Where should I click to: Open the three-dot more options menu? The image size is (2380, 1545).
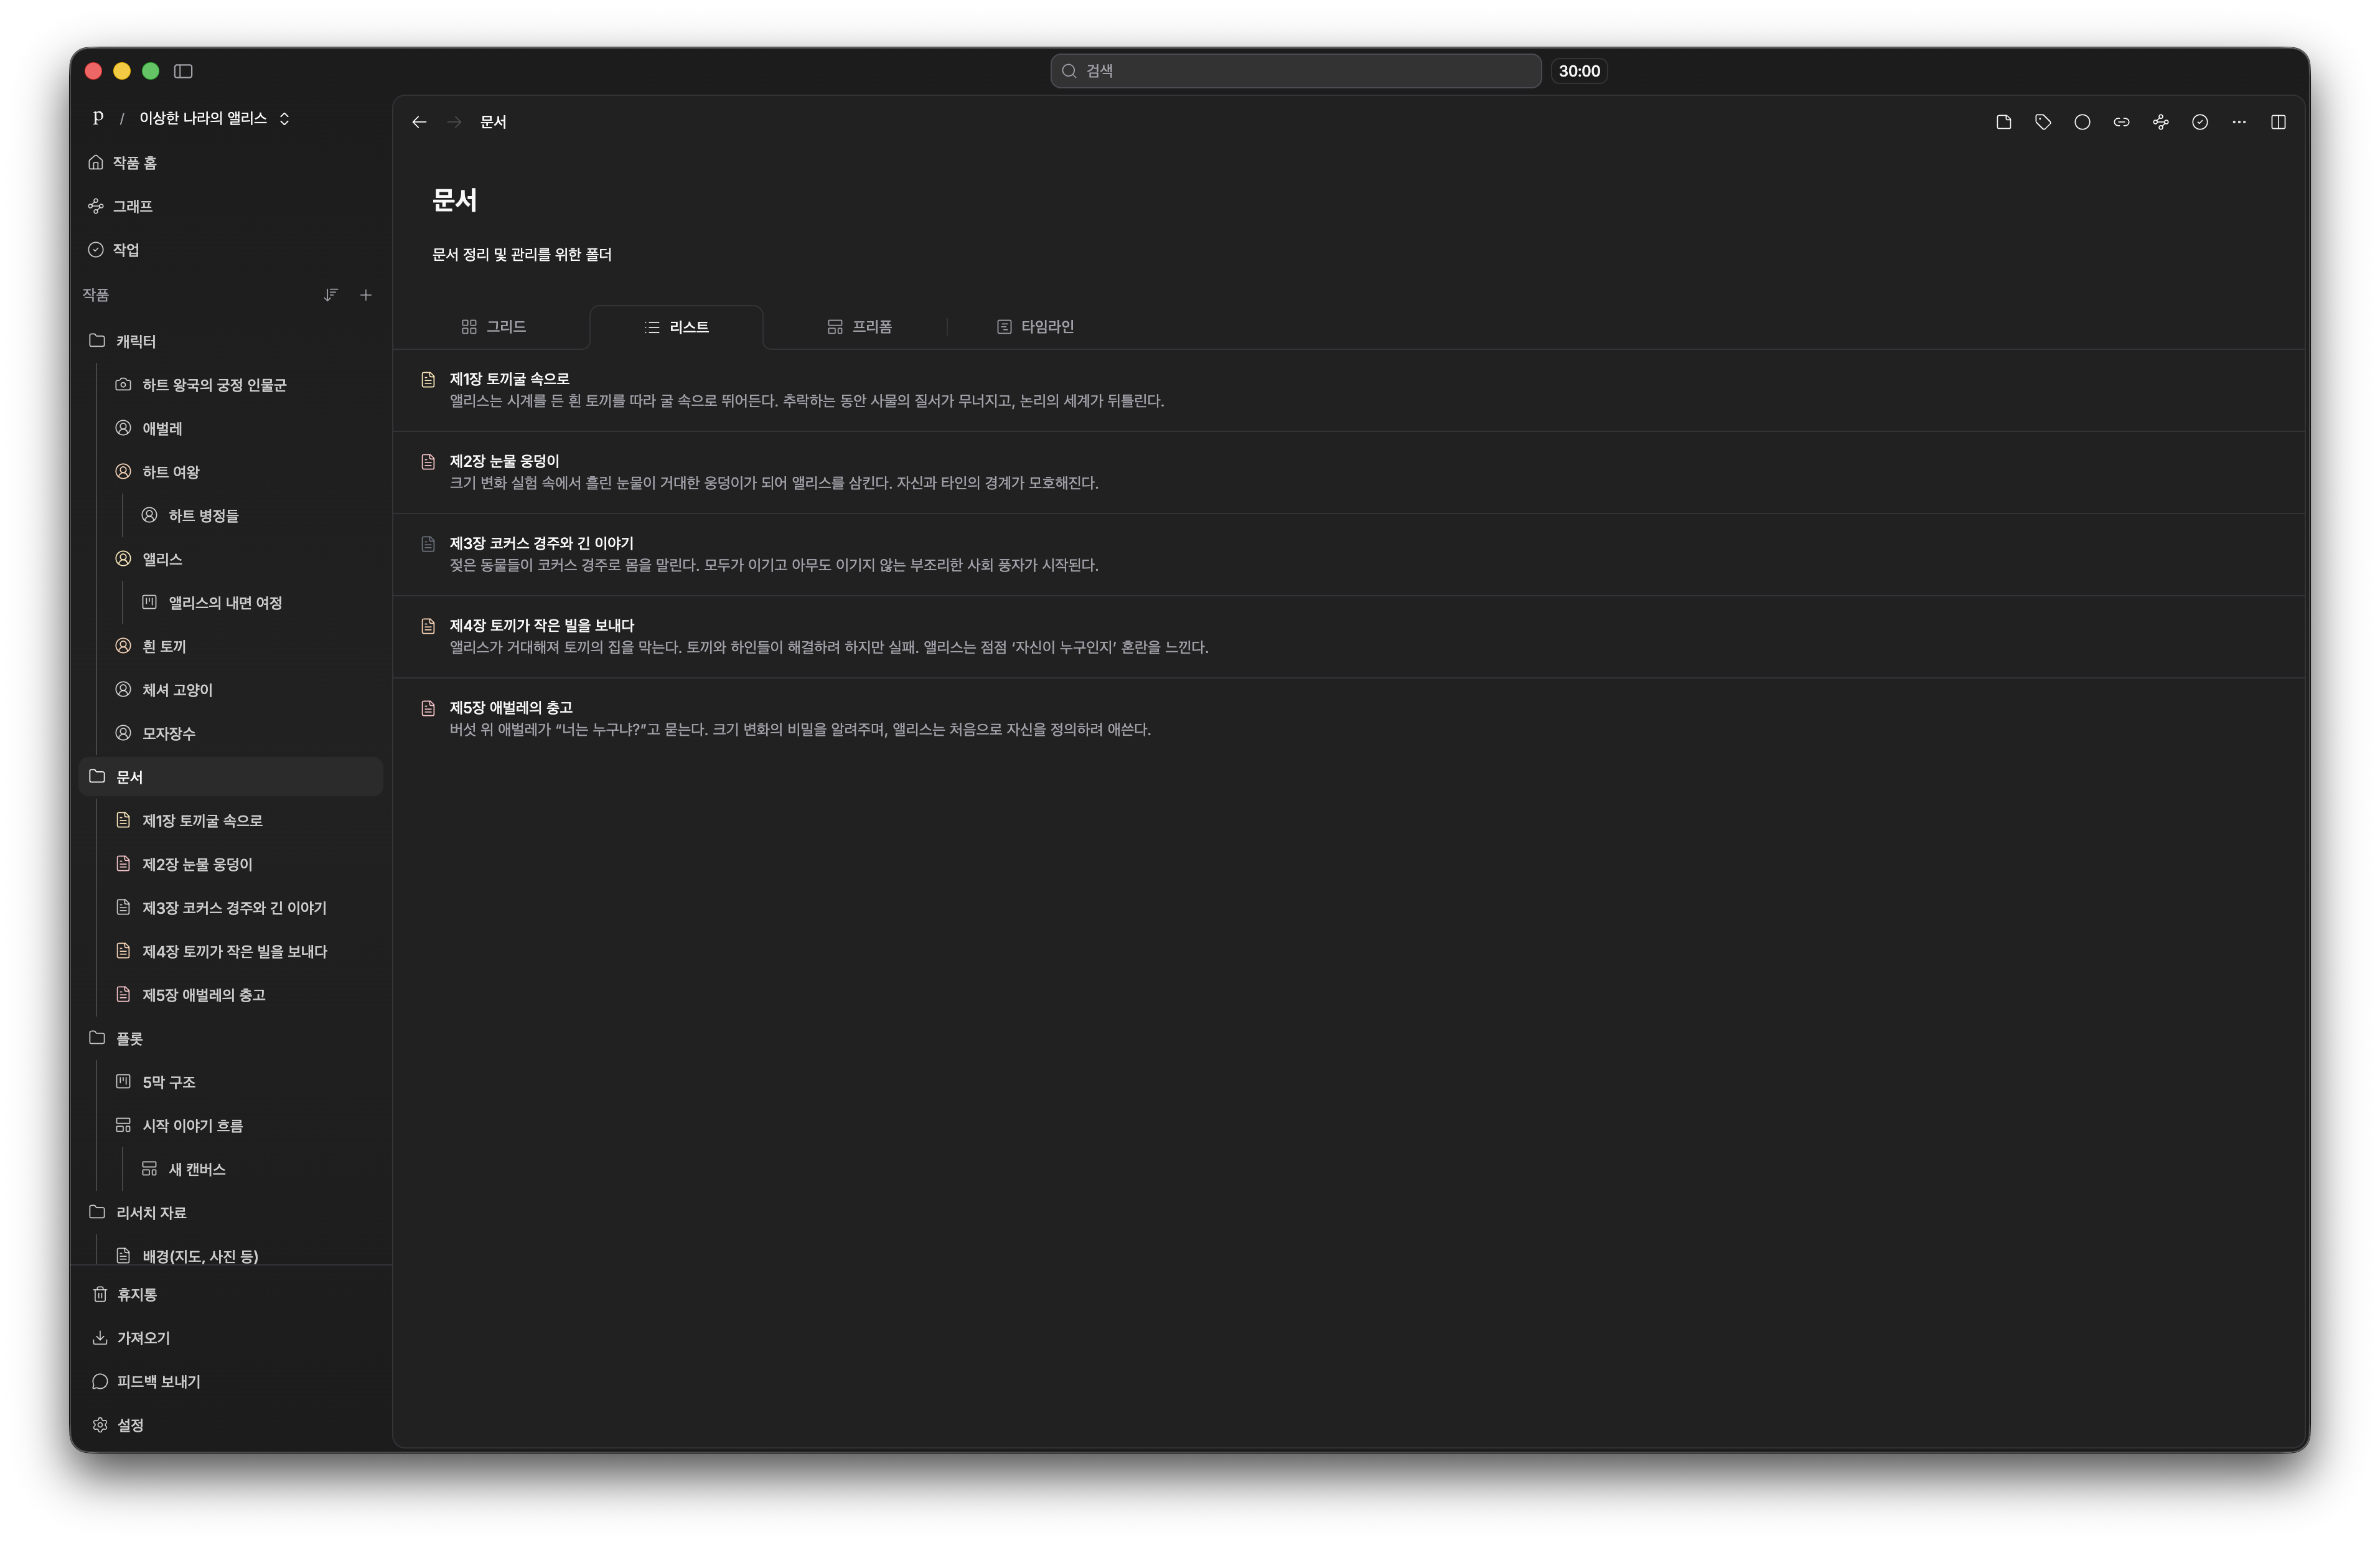pos(2238,122)
